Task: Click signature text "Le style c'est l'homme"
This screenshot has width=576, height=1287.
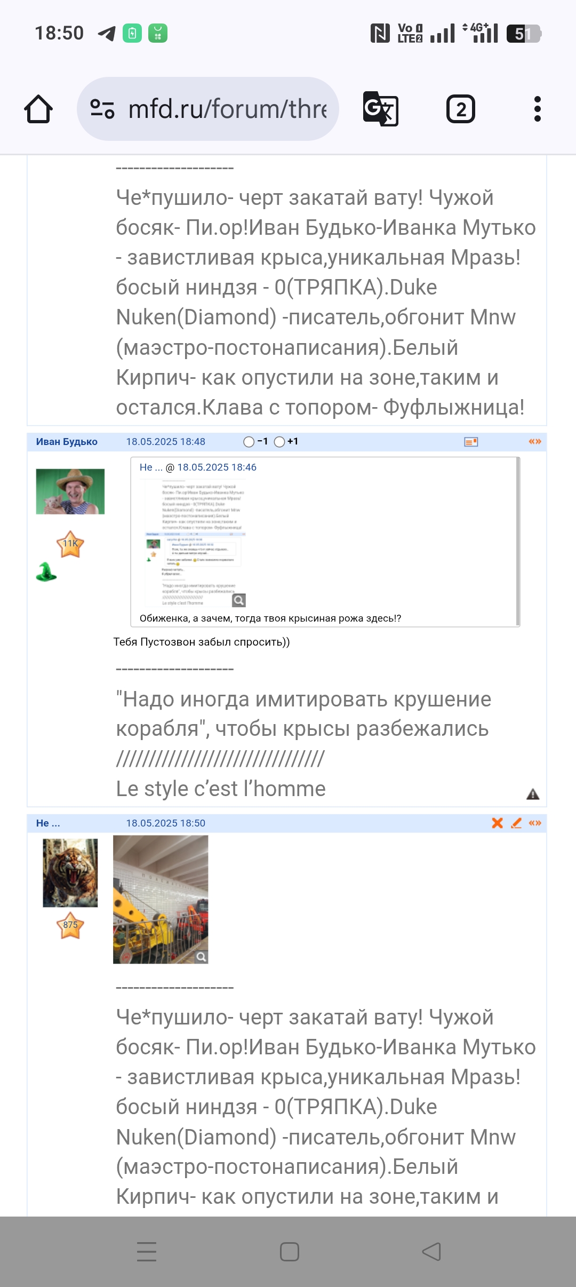Action: 221,789
